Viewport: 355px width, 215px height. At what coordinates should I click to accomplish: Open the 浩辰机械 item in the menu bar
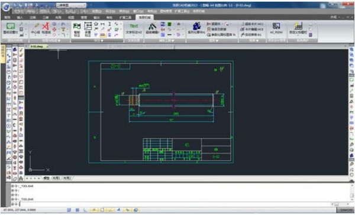pos(198,11)
